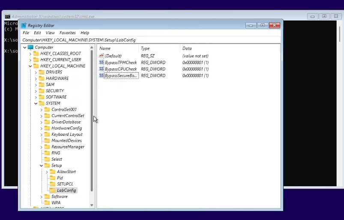
Task: Select the SETUPCL folder icon
Action: click(53, 184)
